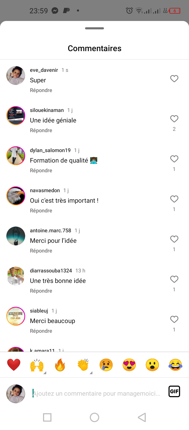Like dylan_salomon19's "Formation de qualité" comment
Image resolution: width=189 pixels, height=430 pixels.
174,159
